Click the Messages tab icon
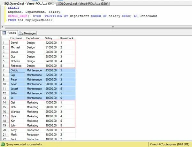This screenshot has width=192, height=147. (x=21, y=33)
